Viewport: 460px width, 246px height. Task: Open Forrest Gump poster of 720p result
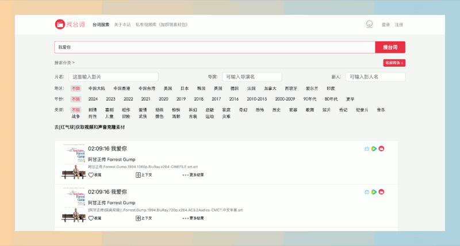point(74,205)
